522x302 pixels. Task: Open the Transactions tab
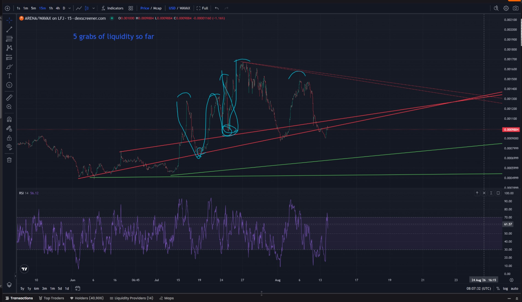click(x=19, y=298)
